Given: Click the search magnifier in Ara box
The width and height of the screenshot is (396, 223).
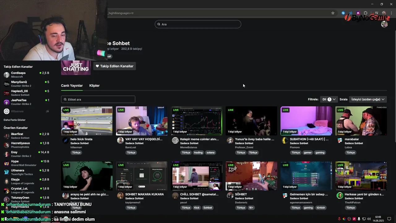Looking at the screenshot, I should point(159,24).
